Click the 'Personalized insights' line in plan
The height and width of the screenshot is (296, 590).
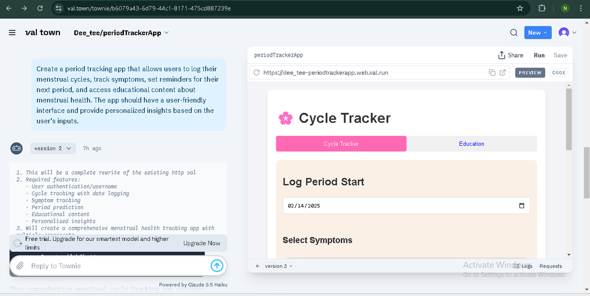coord(64,221)
